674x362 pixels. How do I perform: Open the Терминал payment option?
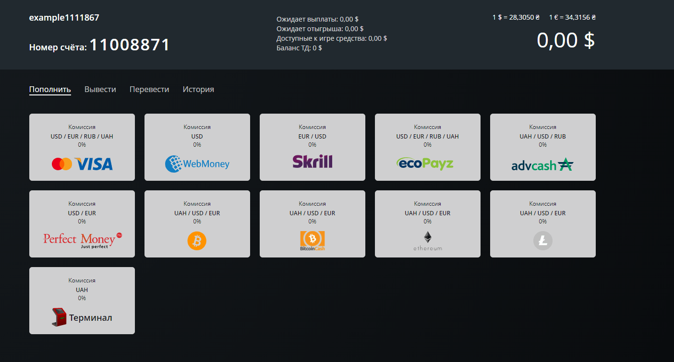click(82, 301)
